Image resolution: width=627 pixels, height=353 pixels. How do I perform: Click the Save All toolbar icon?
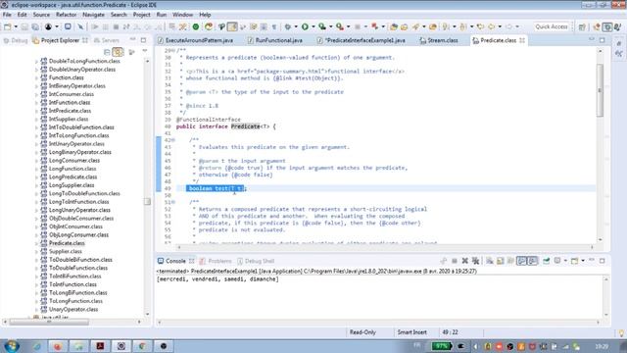[35, 26]
